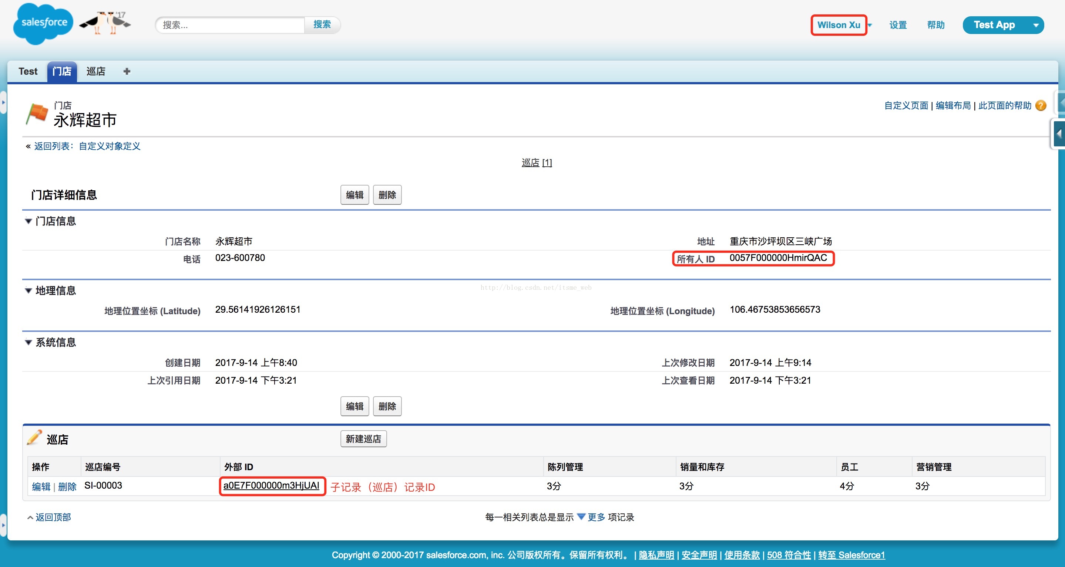Expand the right sidebar arrow panel
The width and height of the screenshot is (1065, 567).
(1059, 134)
